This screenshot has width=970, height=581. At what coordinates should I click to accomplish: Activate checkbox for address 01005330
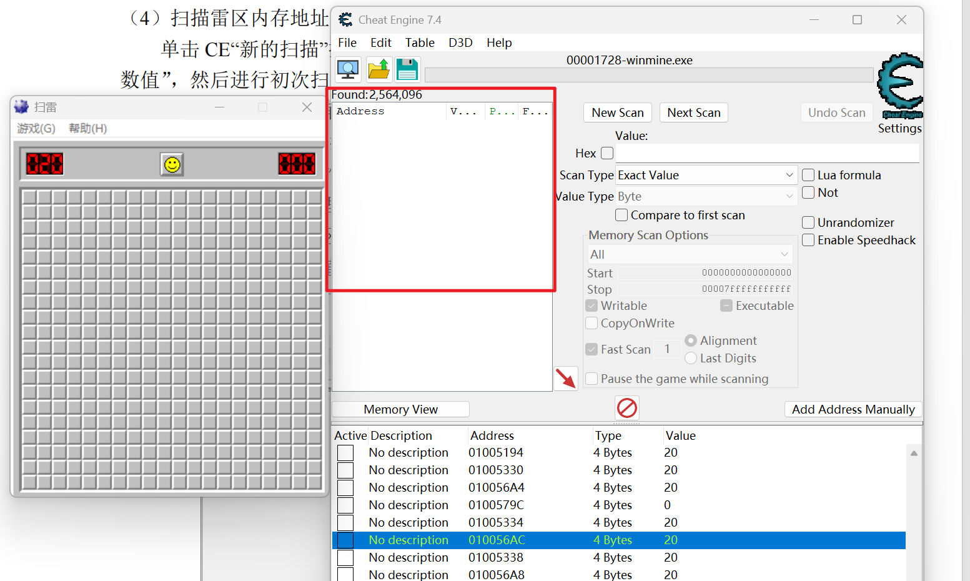pyautogui.click(x=345, y=470)
